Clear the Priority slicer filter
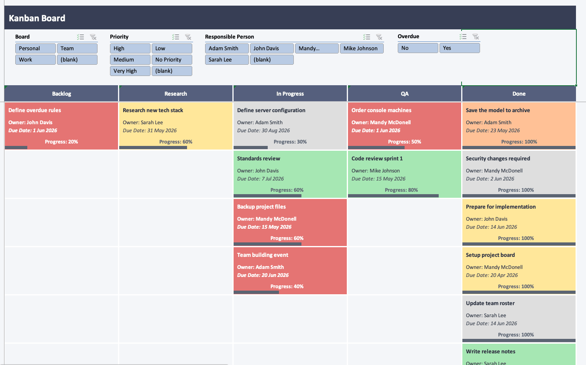The height and width of the screenshot is (365, 586). click(x=188, y=37)
